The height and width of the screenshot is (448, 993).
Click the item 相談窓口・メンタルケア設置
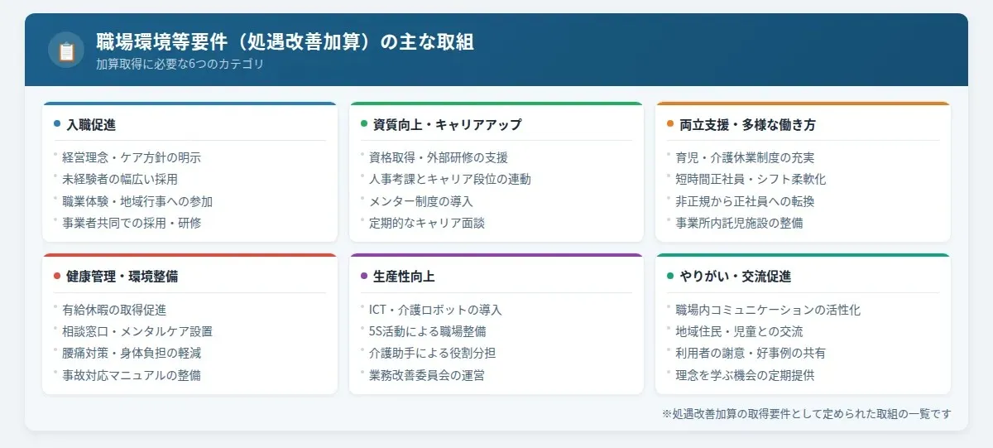point(137,331)
